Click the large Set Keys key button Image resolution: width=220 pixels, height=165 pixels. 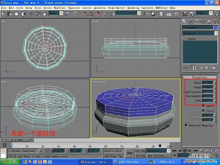pyautogui.click(x=129, y=153)
